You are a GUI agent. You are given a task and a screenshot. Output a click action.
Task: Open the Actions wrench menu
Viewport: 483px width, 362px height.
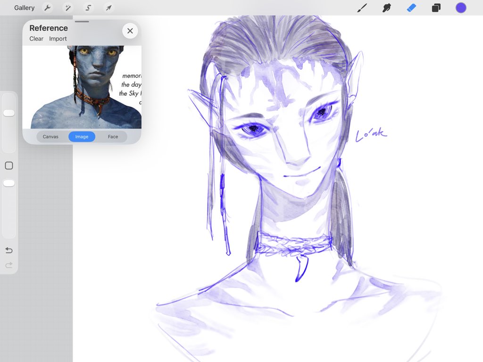[48, 8]
